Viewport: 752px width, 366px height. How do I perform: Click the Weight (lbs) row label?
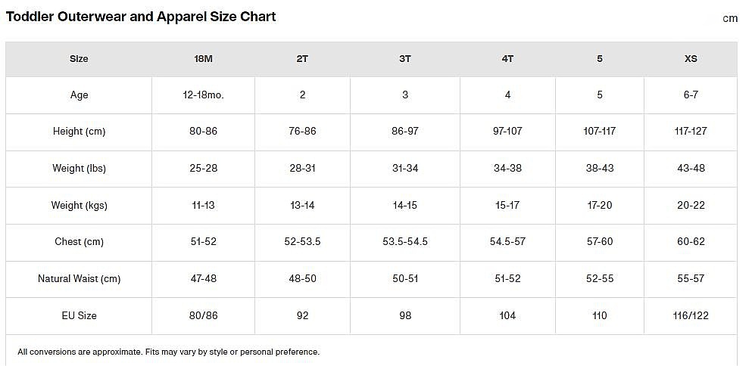pyautogui.click(x=79, y=168)
